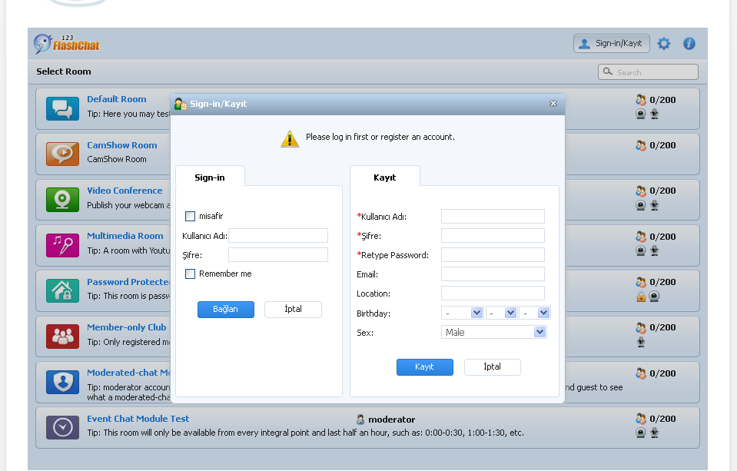
Task: Click the 'Select Room' heading text
Action: [x=64, y=71]
